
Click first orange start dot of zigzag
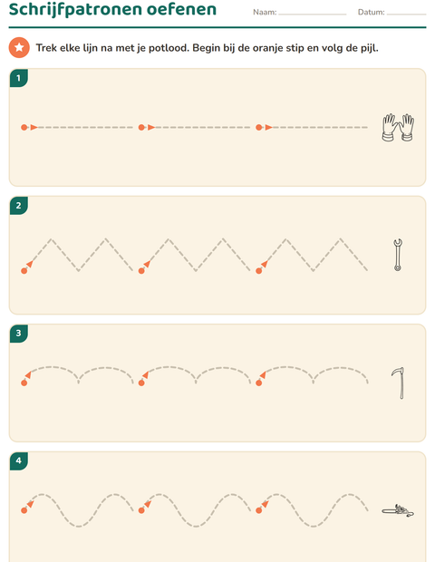(24, 271)
